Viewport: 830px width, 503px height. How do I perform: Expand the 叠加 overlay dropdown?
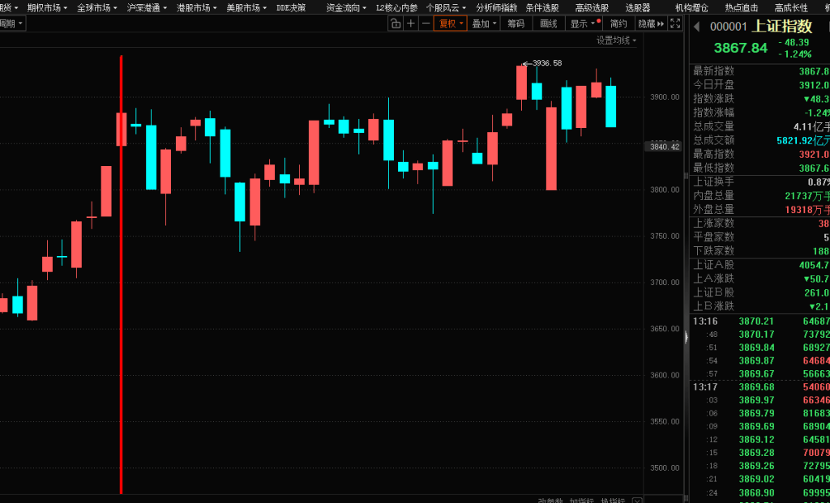click(484, 23)
